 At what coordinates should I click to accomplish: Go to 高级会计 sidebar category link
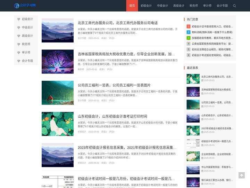tap(27, 36)
